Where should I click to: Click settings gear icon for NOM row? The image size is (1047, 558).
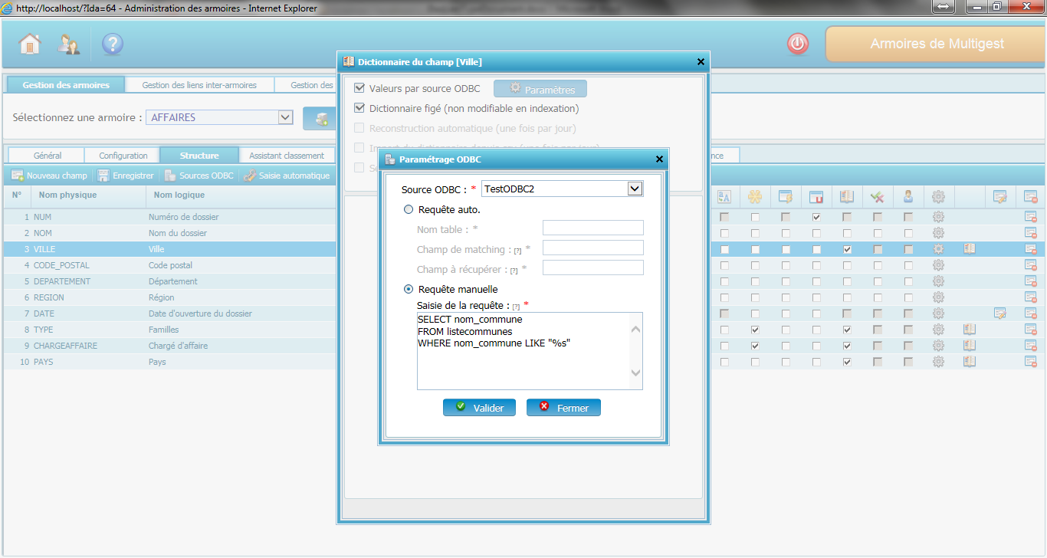[x=938, y=233]
